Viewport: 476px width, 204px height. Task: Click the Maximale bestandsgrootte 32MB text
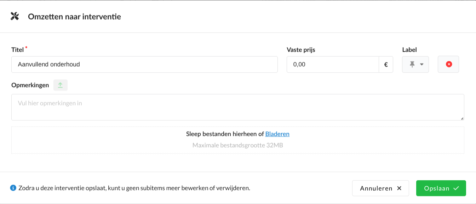(237, 145)
